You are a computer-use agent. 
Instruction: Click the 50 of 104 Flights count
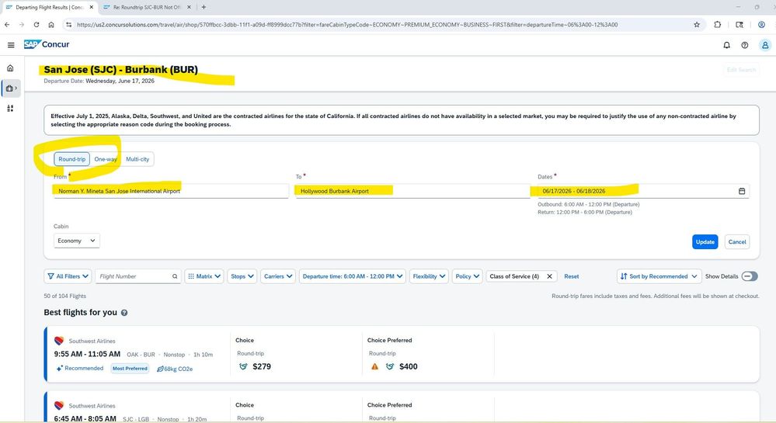(64, 296)
